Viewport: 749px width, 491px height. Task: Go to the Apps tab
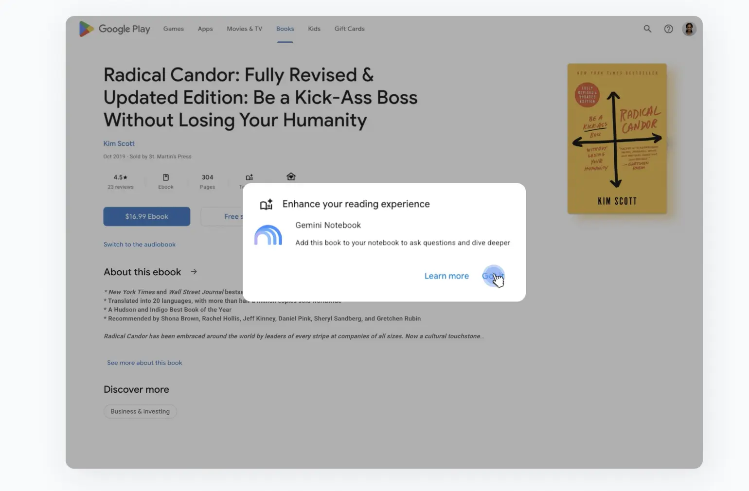pyautogui.click(x=205, y=29)
